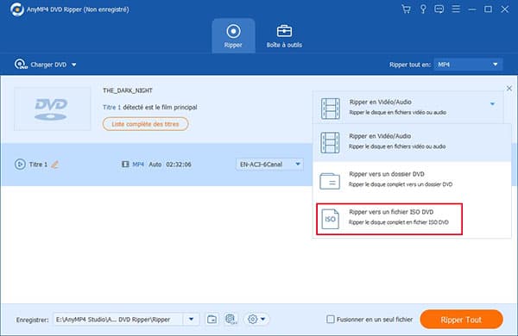Click the DVD folder icon in menu
Image resolution: width=518 pixels, height=336 pixels.
330,181
